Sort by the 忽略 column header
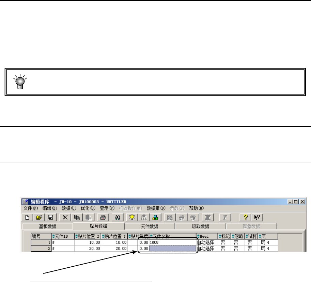This screenshot has height=282, width=311. pos(238,236)
